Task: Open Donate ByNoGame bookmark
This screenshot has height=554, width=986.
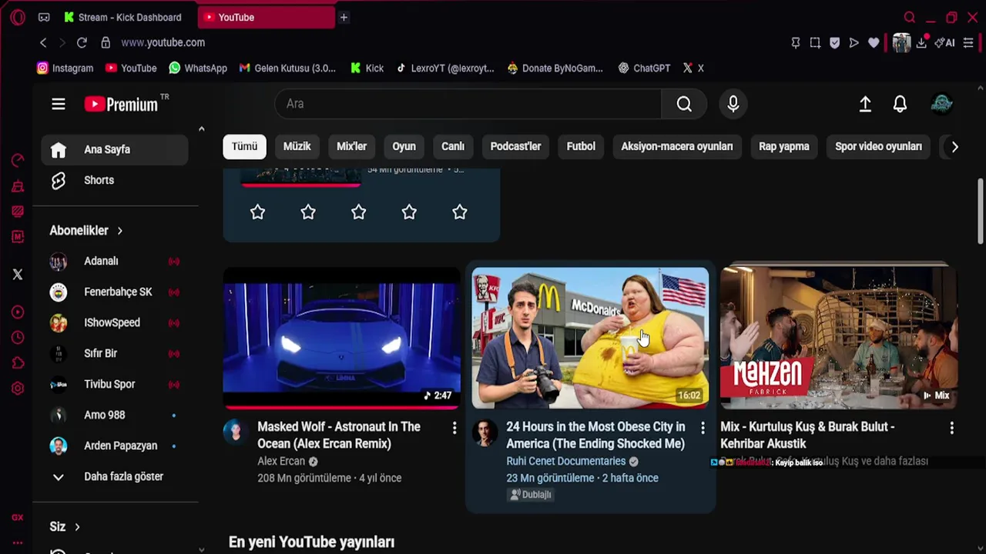Action: click(555, 68)
